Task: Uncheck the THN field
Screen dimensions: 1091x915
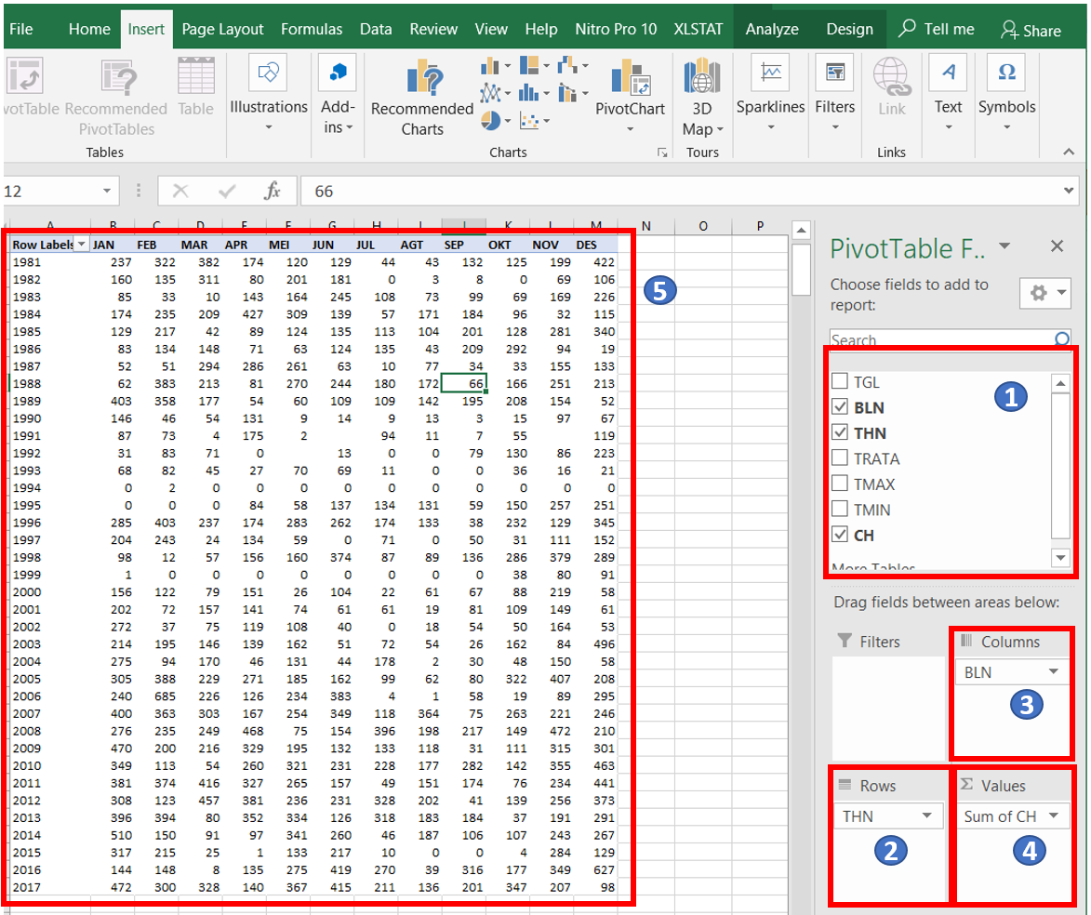Action: [840, 432]
